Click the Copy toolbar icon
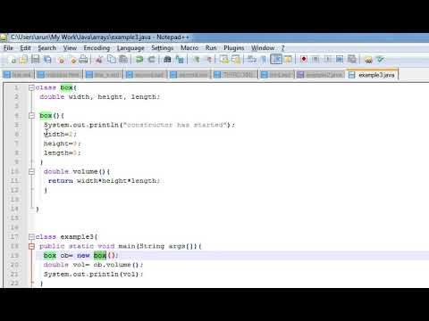Screen dimensions: 429x321 pos(112,60)
